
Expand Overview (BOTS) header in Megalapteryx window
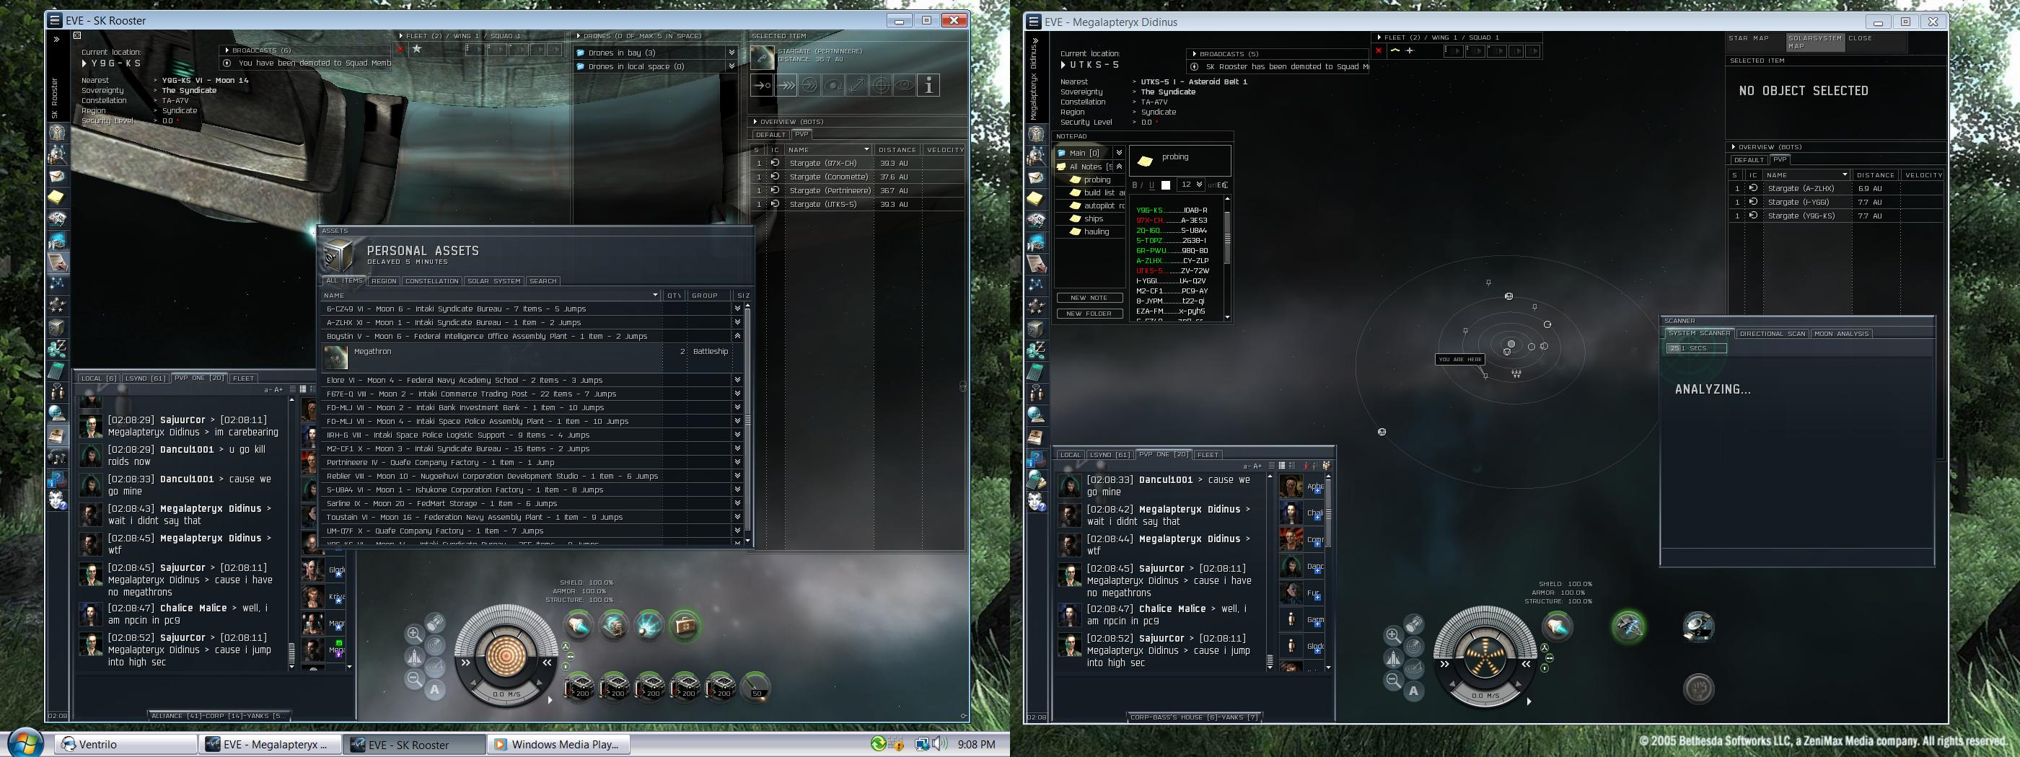[x=1733, y=146]
